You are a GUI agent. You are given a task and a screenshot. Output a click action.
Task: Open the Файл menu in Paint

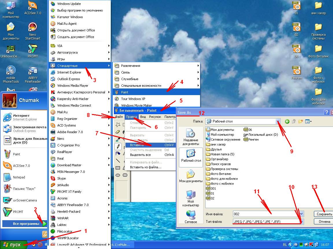coord(119,117)
